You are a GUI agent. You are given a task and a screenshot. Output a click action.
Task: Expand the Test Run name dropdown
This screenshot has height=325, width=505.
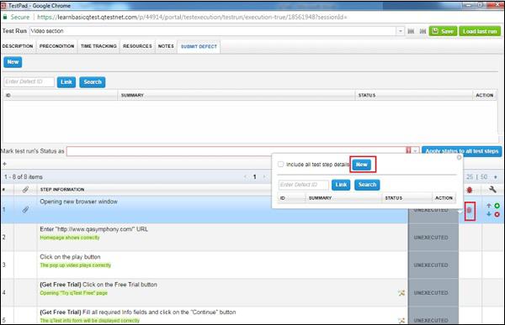(400, 31)
